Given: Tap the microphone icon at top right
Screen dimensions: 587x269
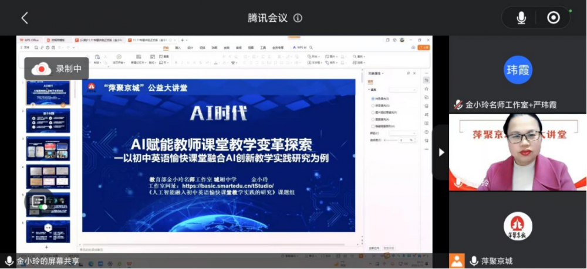Looking at the screenshot, I should 521,18.
